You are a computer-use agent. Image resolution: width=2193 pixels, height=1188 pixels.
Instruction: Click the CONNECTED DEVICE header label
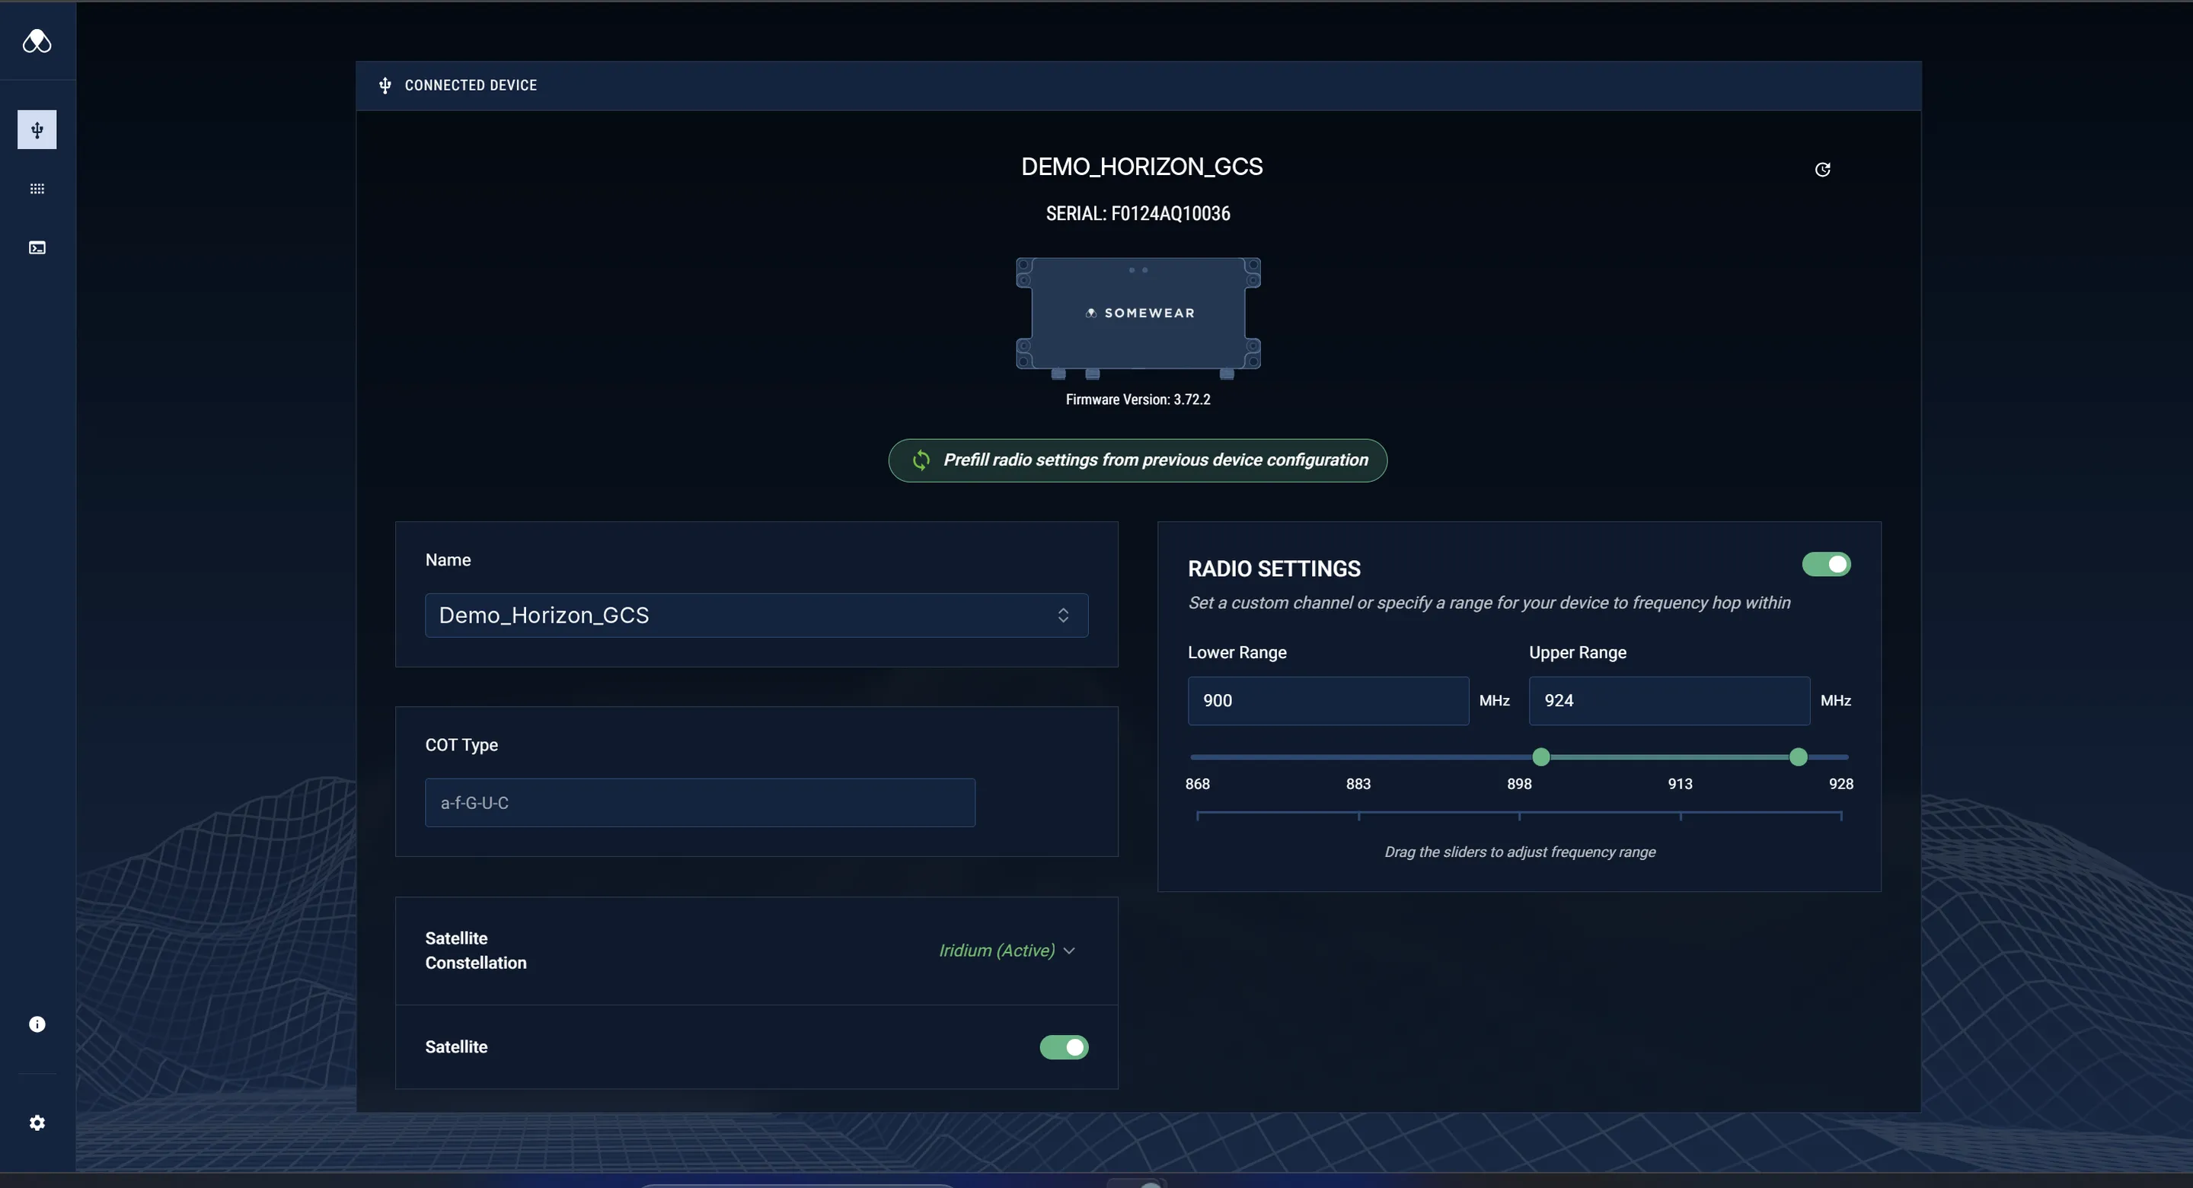pyautogui.click(x=471, y=85)
